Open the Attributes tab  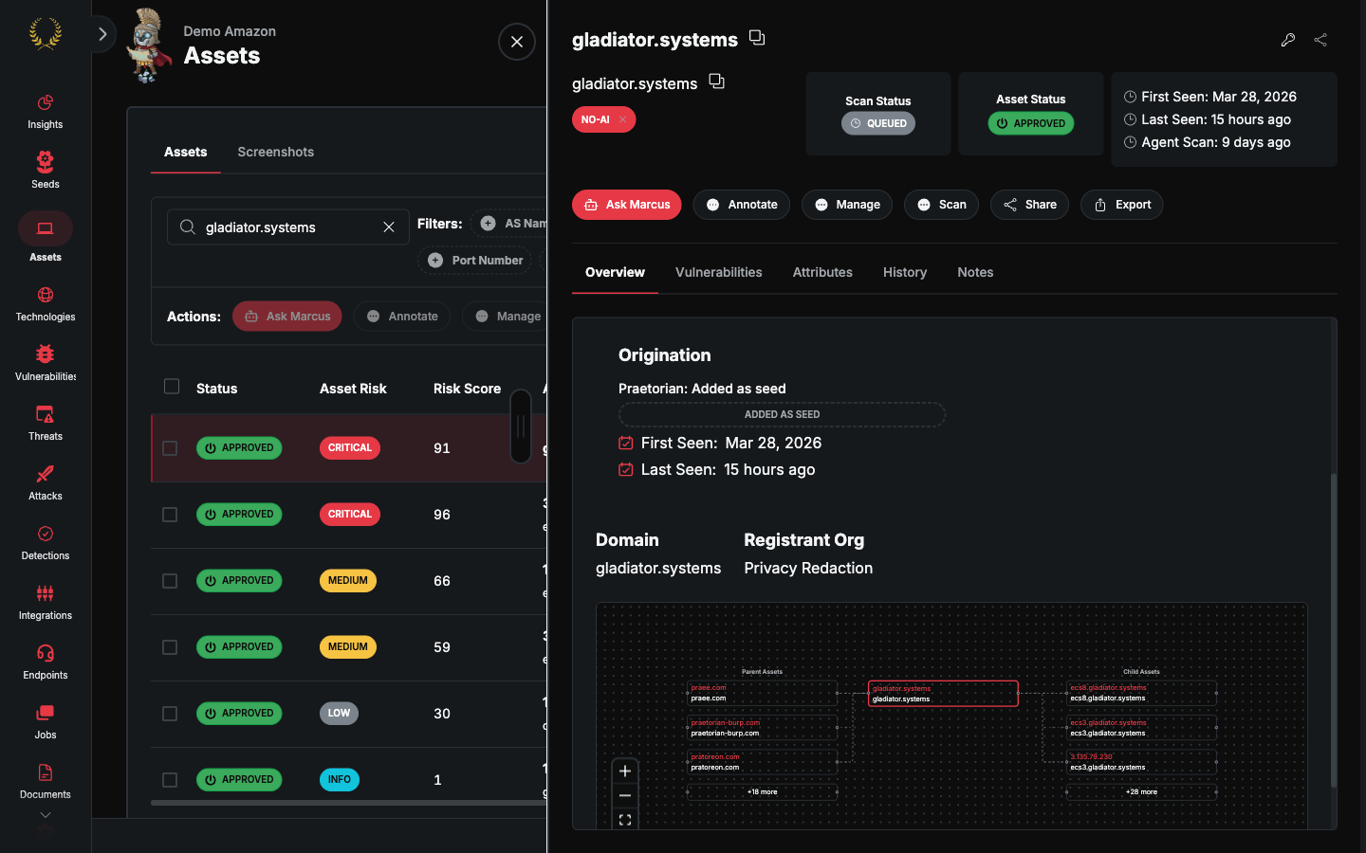(822, 273)
